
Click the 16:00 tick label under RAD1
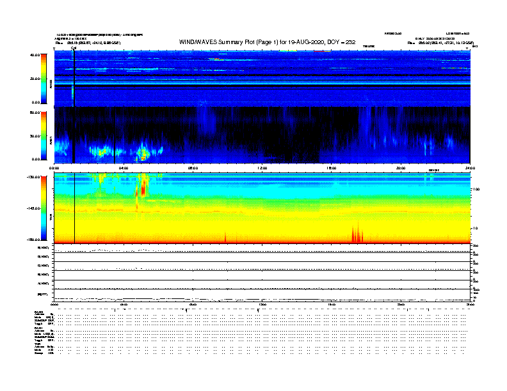click(332, 168)
